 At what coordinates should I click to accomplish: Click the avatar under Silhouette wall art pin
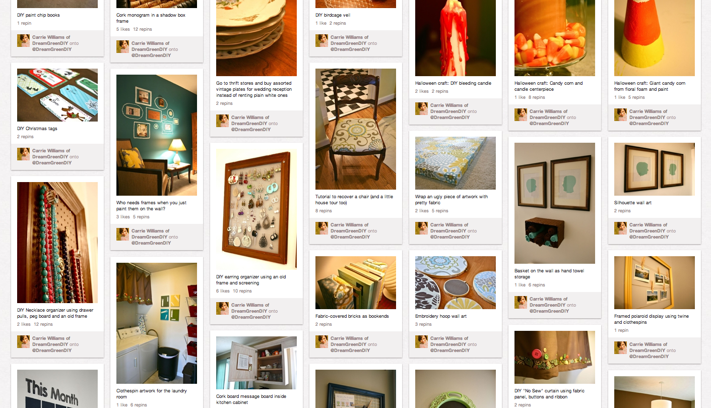click(x=621, y=228)
